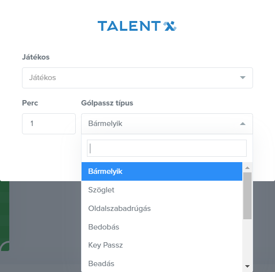Open the Játékos player dropdown
Screen dimensions: 275x272
(137, 78)
